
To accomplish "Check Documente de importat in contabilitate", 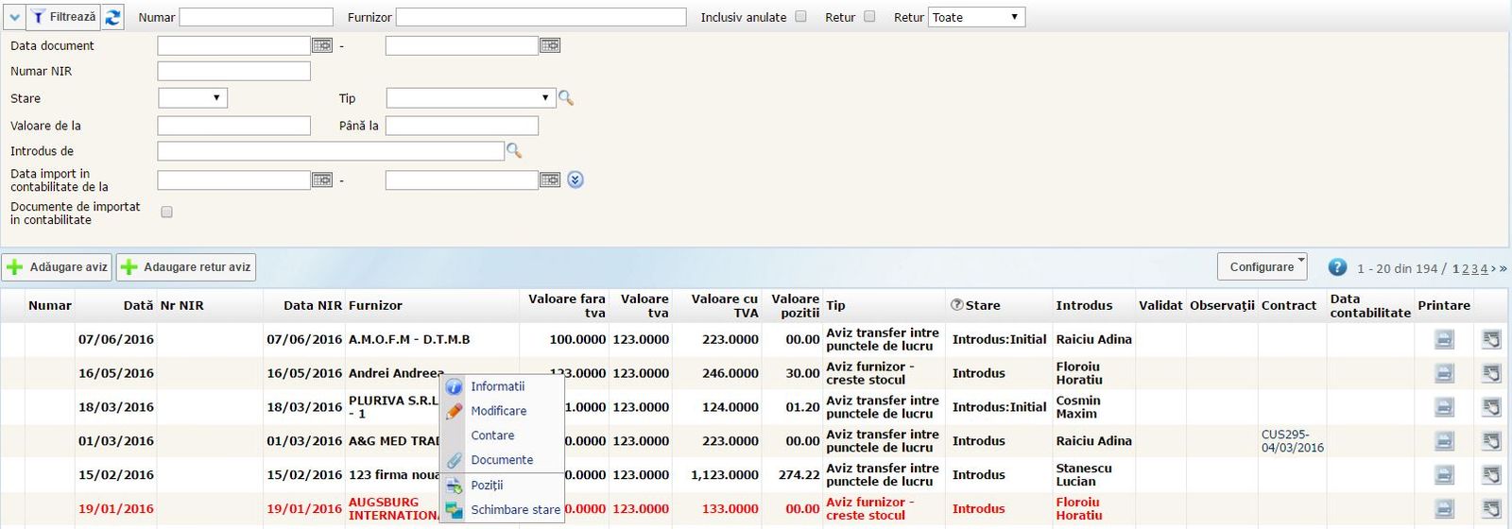I will click(x=167, y=213).
